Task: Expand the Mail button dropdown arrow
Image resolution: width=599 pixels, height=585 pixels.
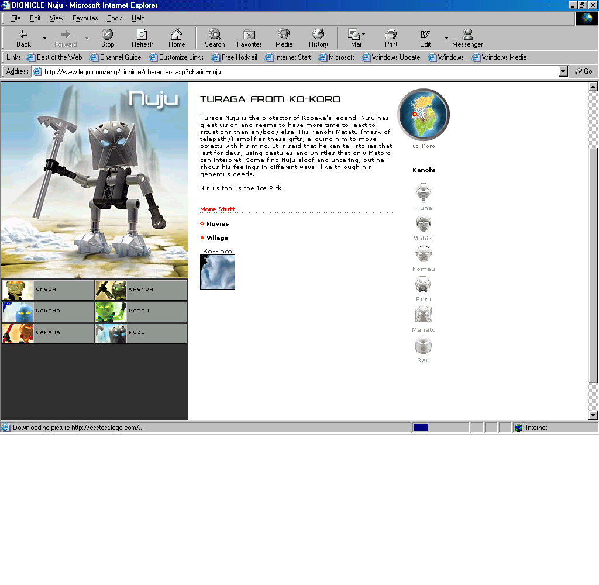Action: coord(364,35)
